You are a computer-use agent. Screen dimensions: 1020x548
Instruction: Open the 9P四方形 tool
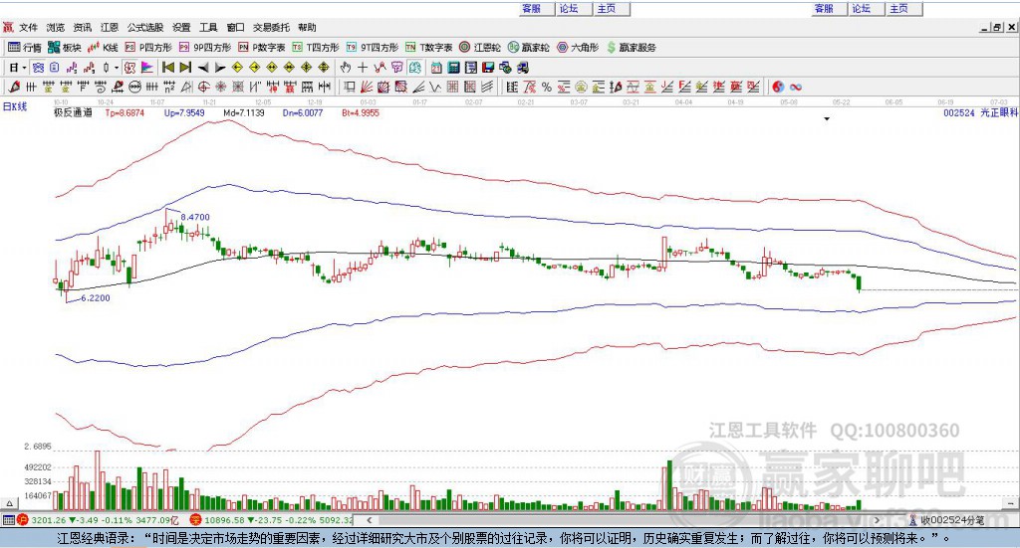(x=205, y=48)
